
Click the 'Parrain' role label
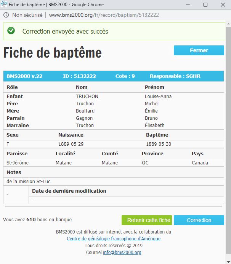[16, 118]
